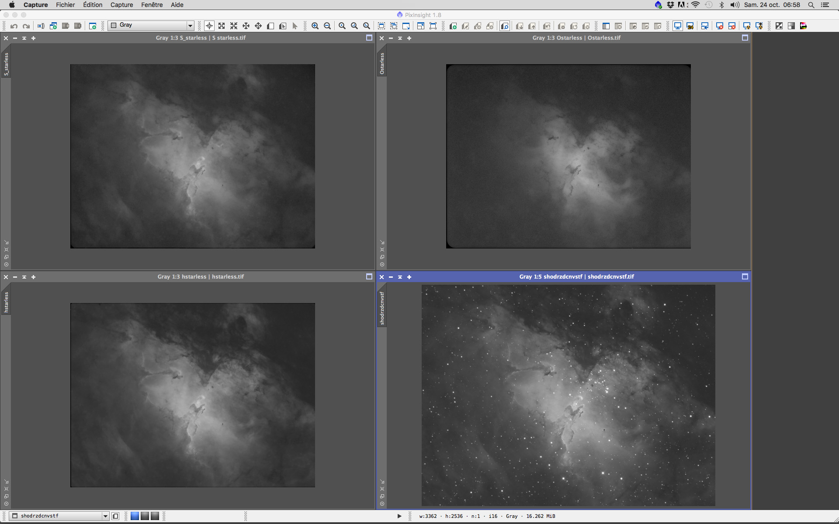The image size is (839, 524).
Task: Click the S_starless nebula image
Action: (192, 156)
